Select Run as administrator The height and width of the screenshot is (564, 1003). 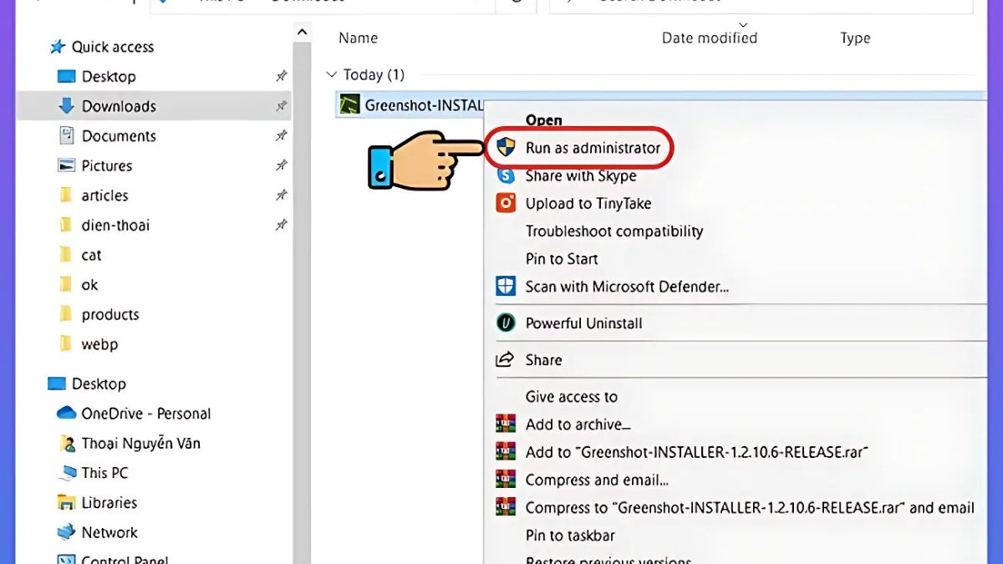[x=593, y=148]
